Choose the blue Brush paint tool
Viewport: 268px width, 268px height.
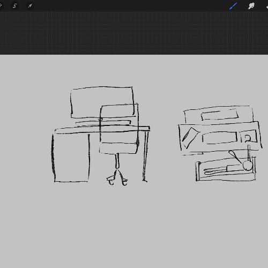(233, 6)
